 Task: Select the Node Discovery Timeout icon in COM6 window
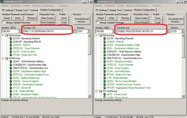coord(105,84)
